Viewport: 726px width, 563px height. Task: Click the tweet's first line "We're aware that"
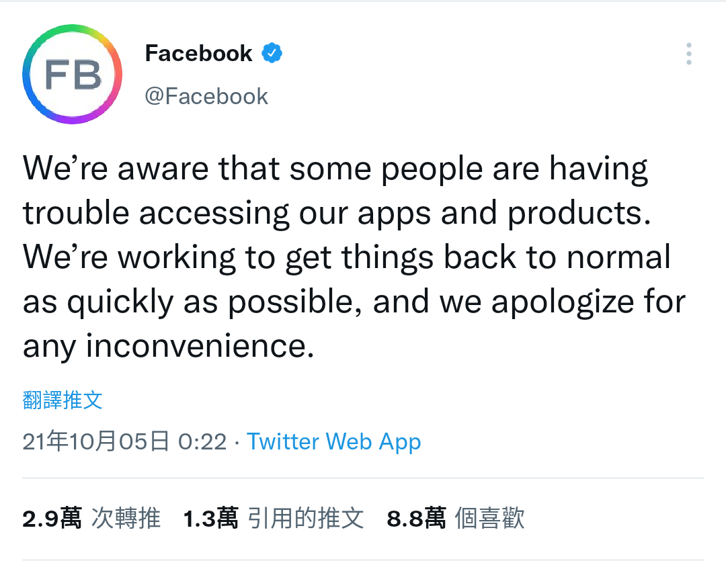click(x=151, y=169)
